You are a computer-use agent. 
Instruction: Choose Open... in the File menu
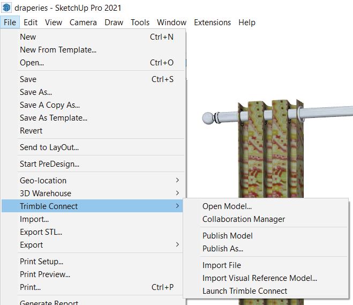coord(93,62)
